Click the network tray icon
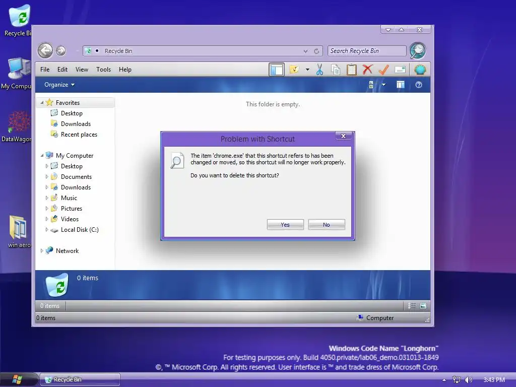 [456, 380]
